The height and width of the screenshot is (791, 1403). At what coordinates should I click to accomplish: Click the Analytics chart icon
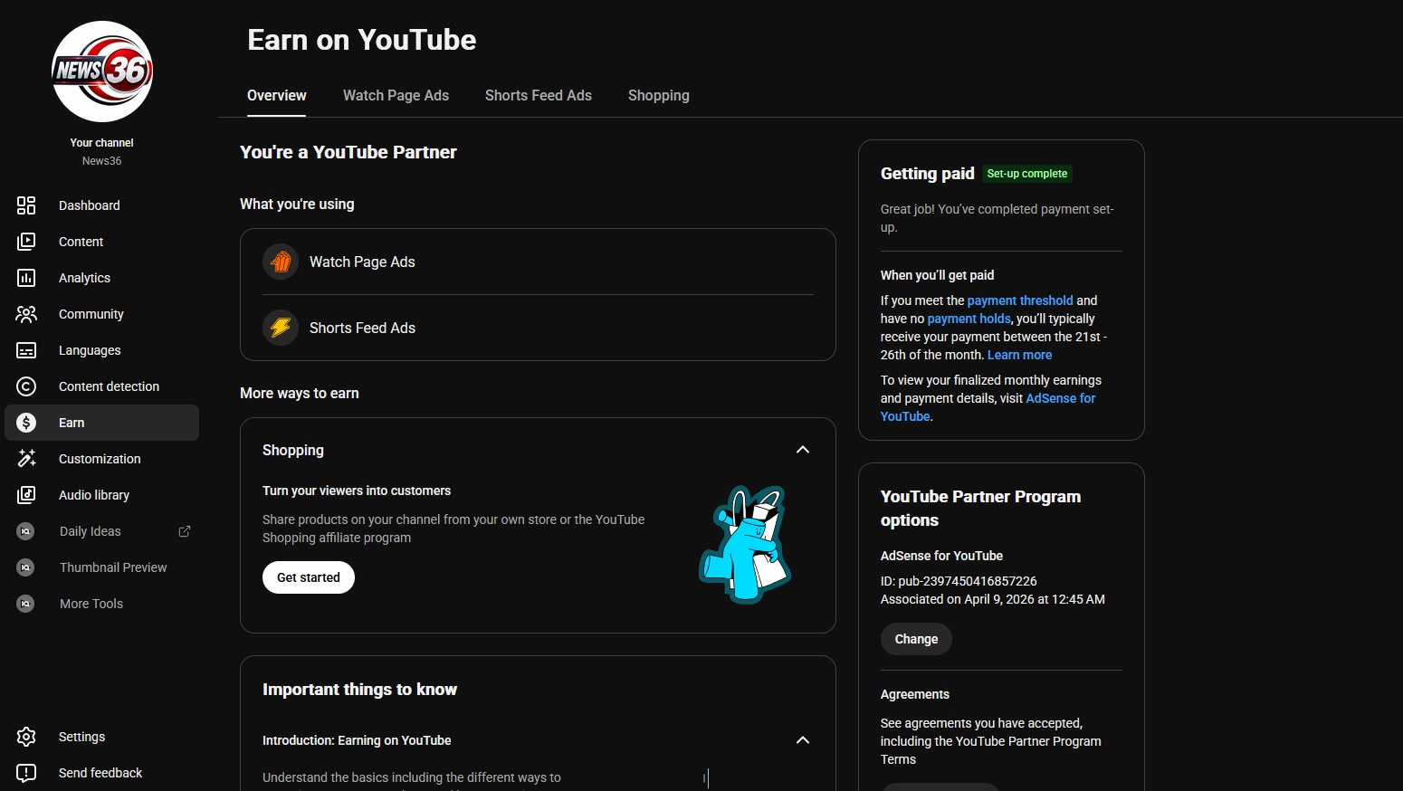(26, 278)
